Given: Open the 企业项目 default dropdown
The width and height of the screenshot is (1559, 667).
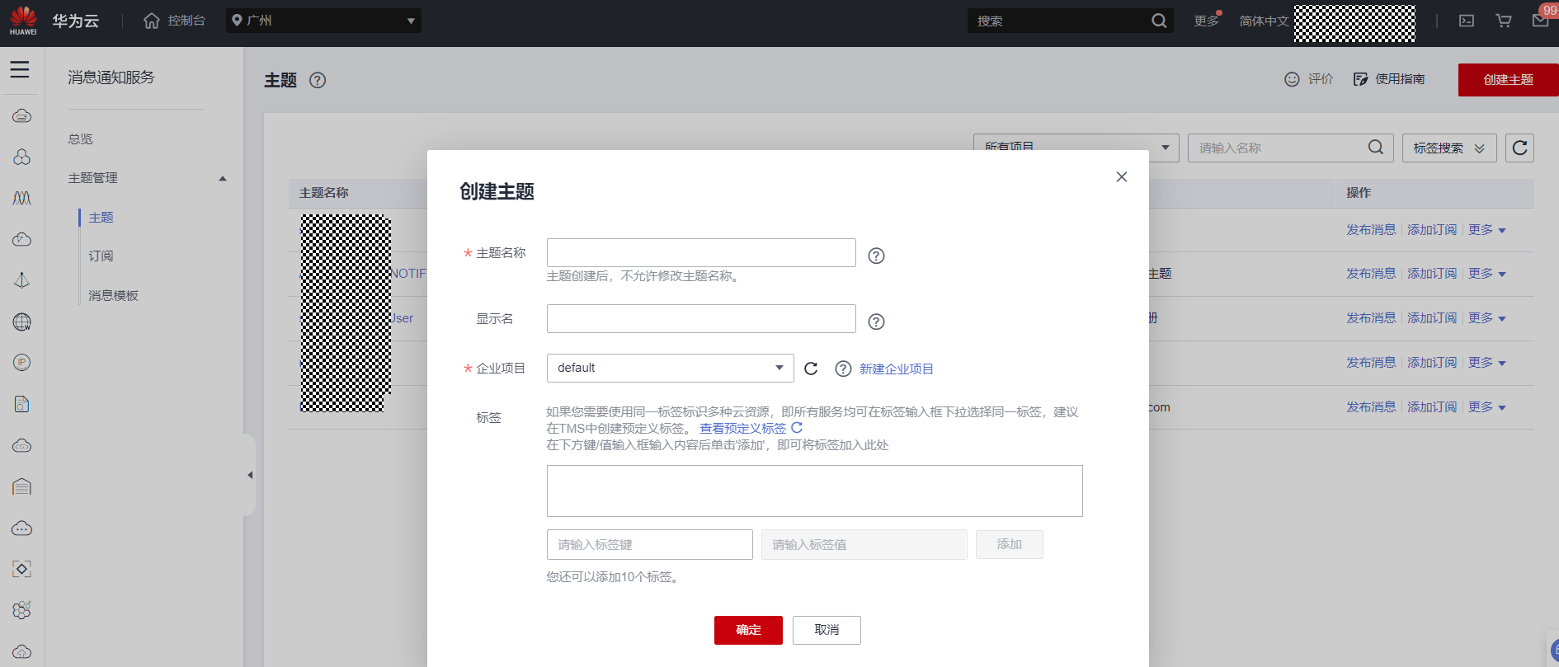Looking at the screenshot, I should pos(670,368).
